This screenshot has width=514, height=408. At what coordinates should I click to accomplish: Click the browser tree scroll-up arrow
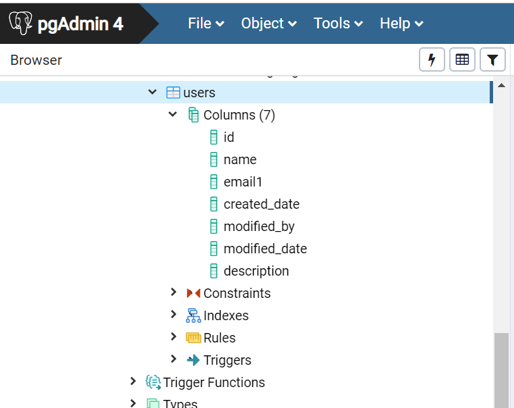point(501,85)
